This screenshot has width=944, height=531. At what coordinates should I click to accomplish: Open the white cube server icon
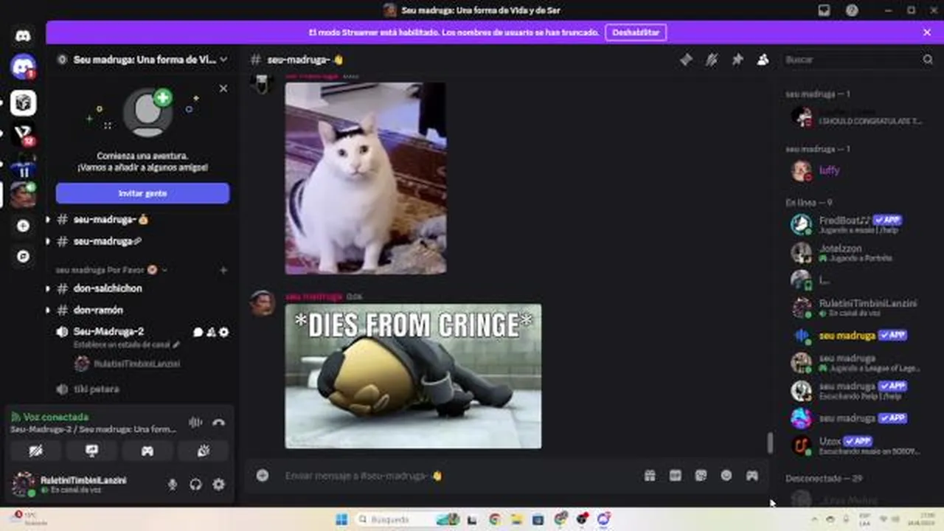click(x=23, y=103)
